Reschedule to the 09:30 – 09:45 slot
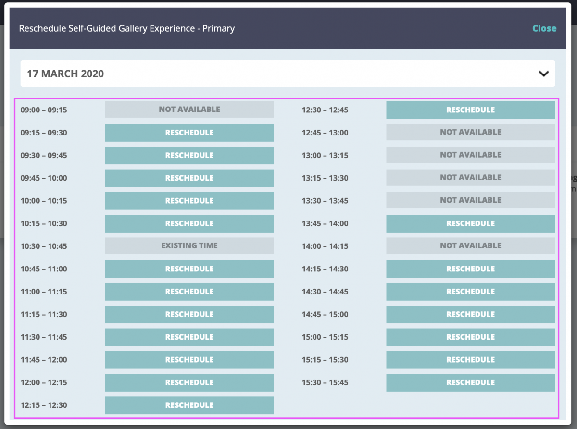 click(x=189, y=155)
